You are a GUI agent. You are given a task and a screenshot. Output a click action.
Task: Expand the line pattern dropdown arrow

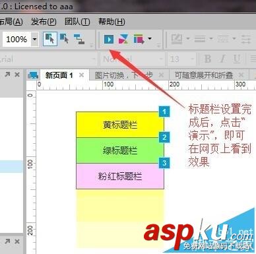click(234, 39)
